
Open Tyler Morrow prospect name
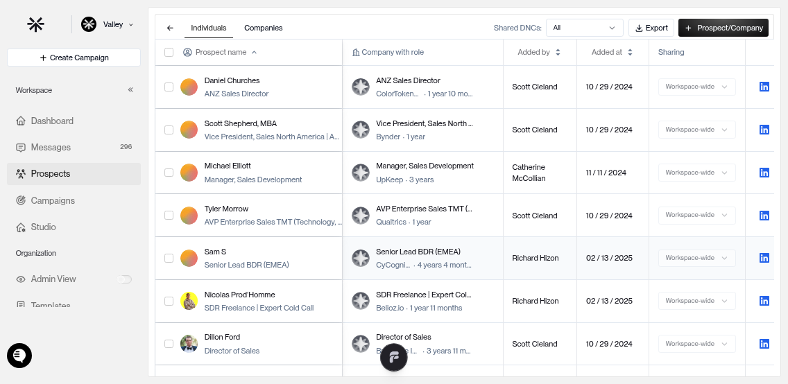pos(226,209)
